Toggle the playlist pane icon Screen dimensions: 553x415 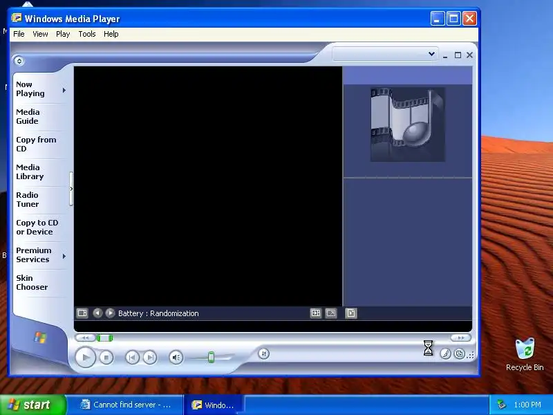tap(351, 313)
